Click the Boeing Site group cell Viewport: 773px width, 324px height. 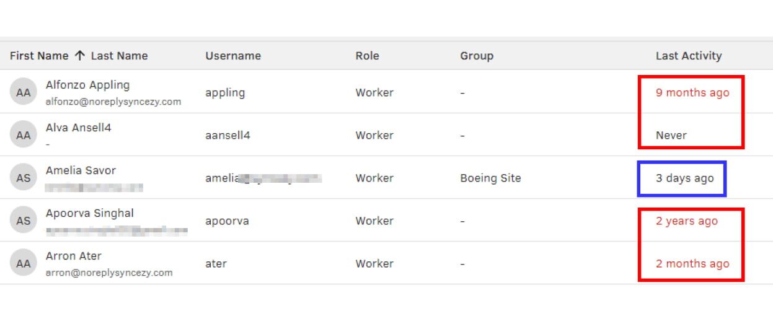coord(490,178)
